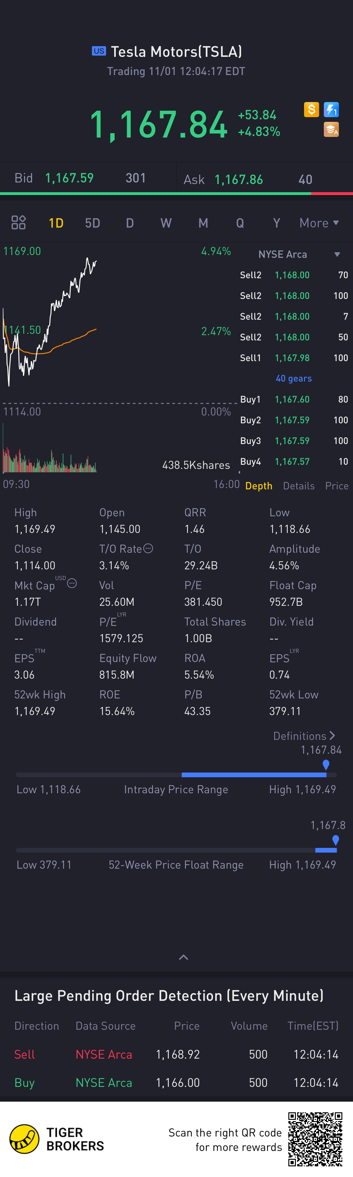Tap the +4.83% change percentage

[259, 132]
